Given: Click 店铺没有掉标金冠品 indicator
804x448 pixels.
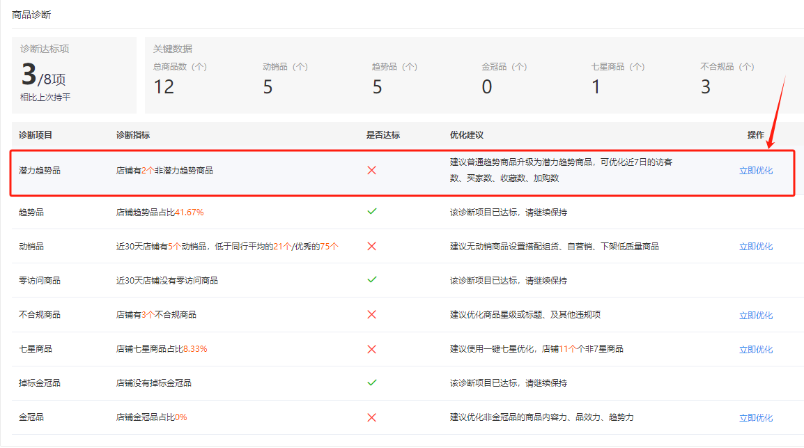Looking at the screenshot, I should tap(154, 383).
